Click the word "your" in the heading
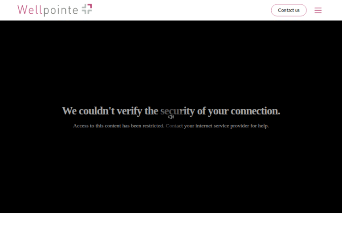Screen dimensions: 342x228 tap(218, 111)
